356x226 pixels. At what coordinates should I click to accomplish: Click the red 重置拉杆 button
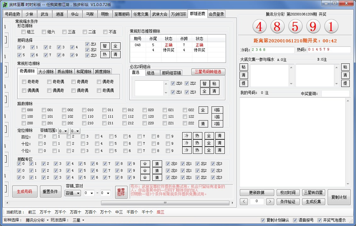[x=121, y=192]
